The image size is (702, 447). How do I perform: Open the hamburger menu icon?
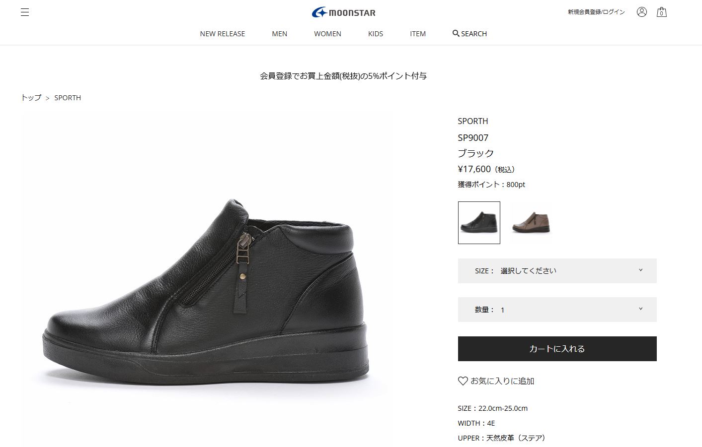pos(25,12)
